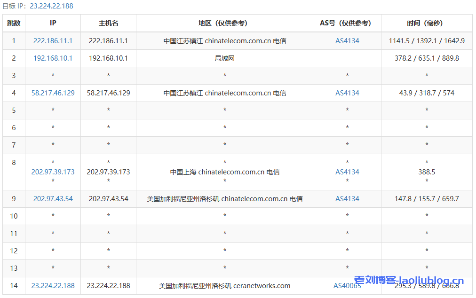This screenshot has height=298, width=476.
Task: Click the 时间（毫秒） column header
Action: click(426, 23)
